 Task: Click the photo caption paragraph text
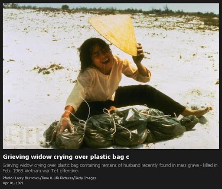click(110, 168)
